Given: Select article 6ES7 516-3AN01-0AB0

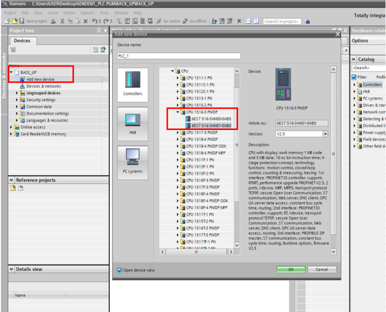Looking at the screenshot, I should (x=211, y=125).
